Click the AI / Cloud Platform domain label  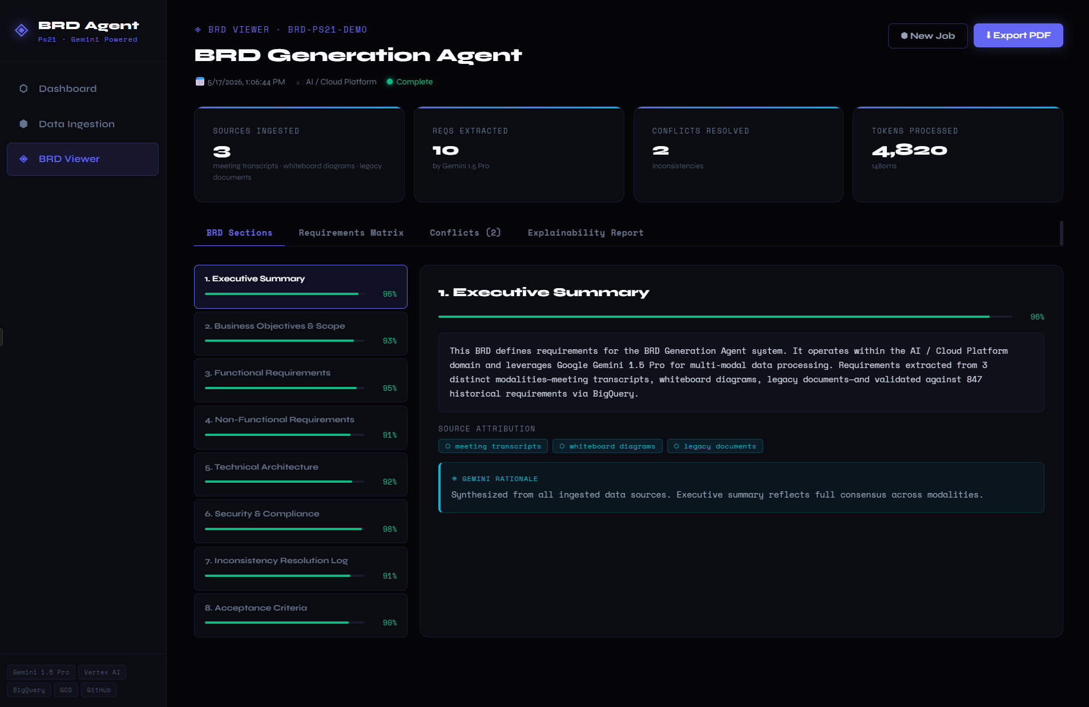(341, 82)
